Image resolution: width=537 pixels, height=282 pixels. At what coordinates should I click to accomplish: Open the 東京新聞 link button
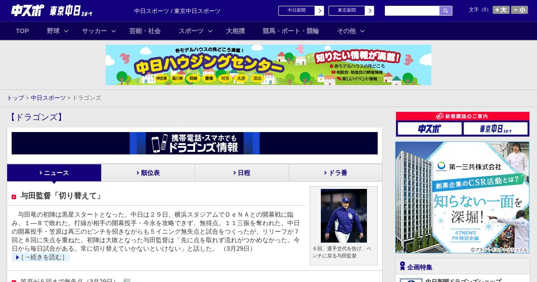pyautogui.click(x=347, y=11)
